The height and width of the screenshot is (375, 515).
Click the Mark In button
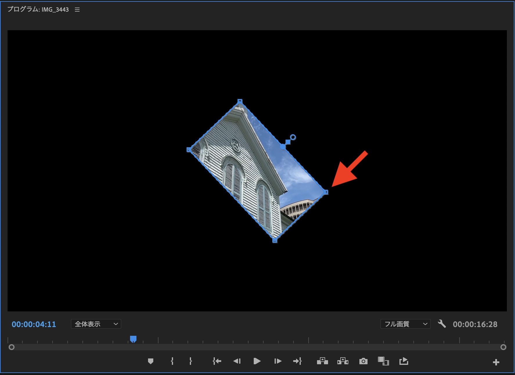[x=172, y=361]
